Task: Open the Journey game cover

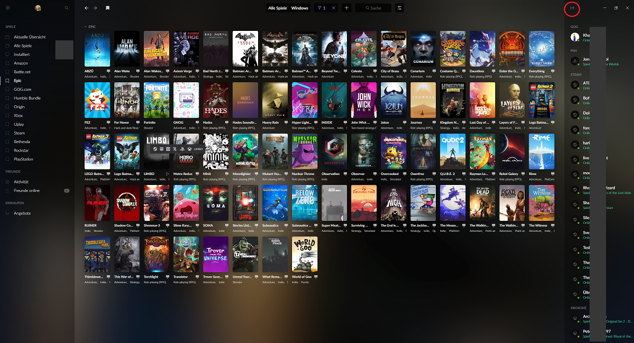Action: click(x=423, y=100)
